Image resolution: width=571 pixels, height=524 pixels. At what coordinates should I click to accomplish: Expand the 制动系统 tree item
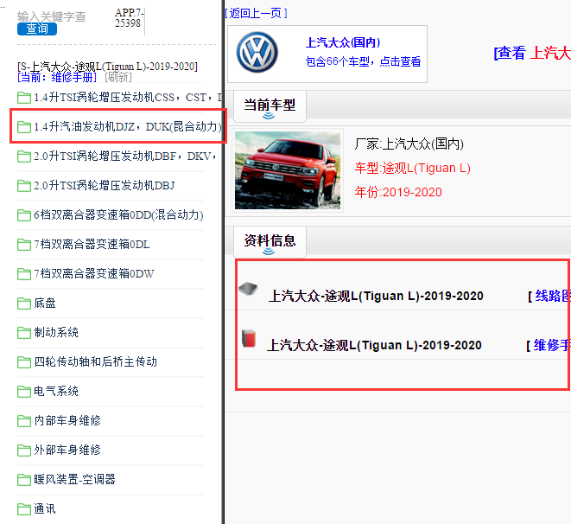[x=56, y=333]
